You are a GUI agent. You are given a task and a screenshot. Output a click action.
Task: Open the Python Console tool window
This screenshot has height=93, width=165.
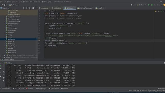54,89
